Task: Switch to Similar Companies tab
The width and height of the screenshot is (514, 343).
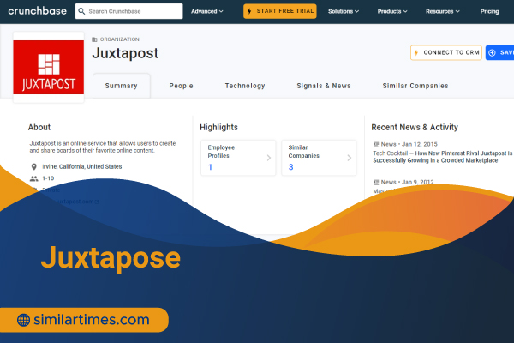Action: point(415,86)
